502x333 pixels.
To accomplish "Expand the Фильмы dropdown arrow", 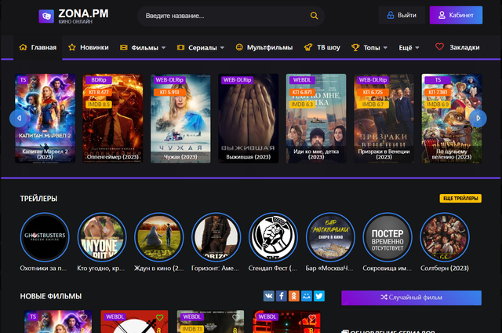I will click(x=164, y=47).
